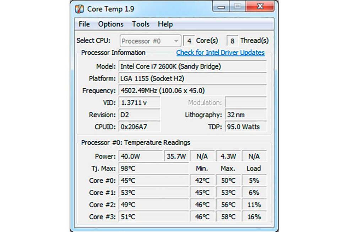Click the thread count box showing 8
This screenshot has height=232, width=348.
tap(232, 41)
